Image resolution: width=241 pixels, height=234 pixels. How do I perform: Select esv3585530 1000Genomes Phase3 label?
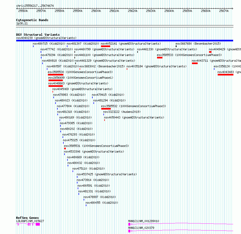pyautogui.click(x=80, y=72)
